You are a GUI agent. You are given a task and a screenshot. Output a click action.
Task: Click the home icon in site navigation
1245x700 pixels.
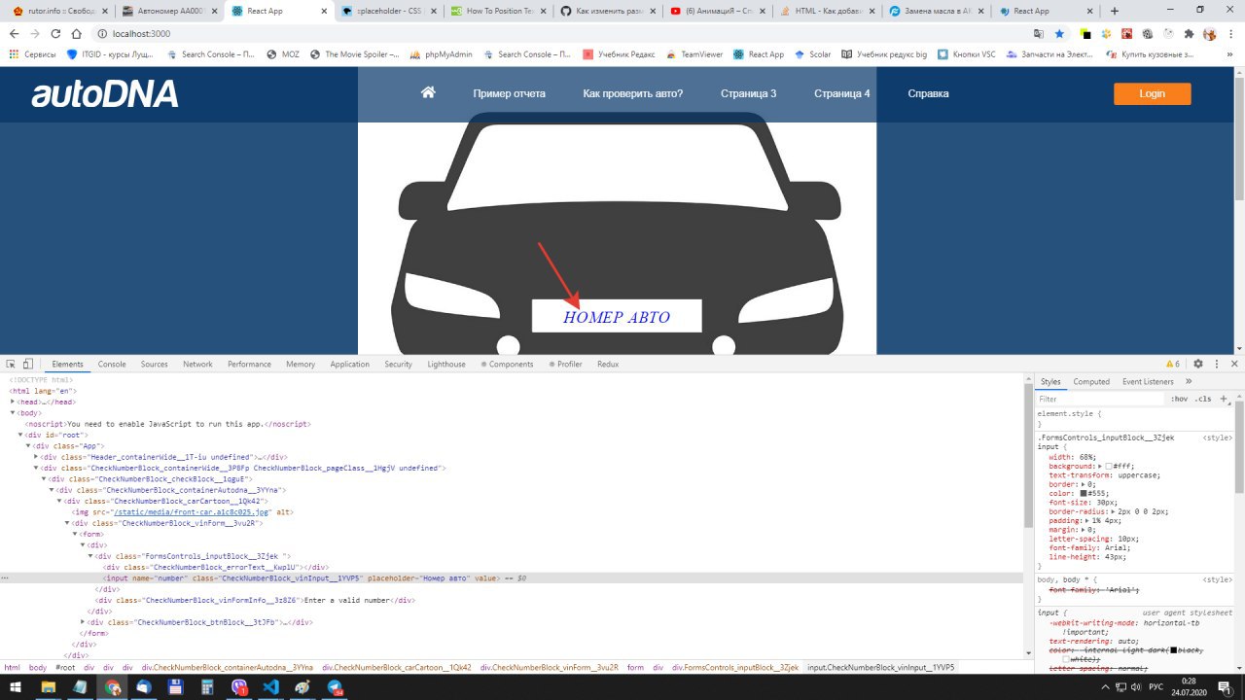coord(428,92)
